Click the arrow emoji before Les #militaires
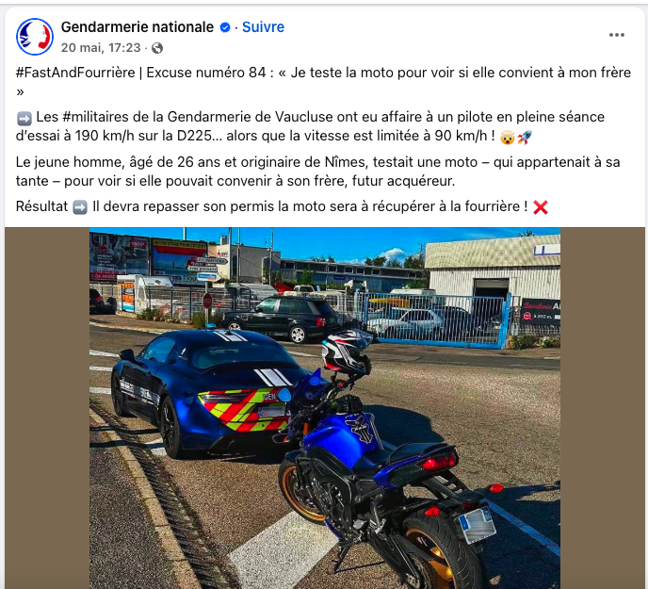 click(24, 119)
